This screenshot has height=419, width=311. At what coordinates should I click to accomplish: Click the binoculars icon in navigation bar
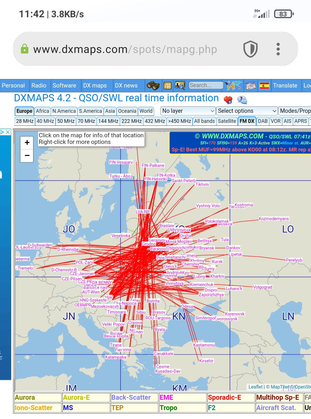point(153,85)
